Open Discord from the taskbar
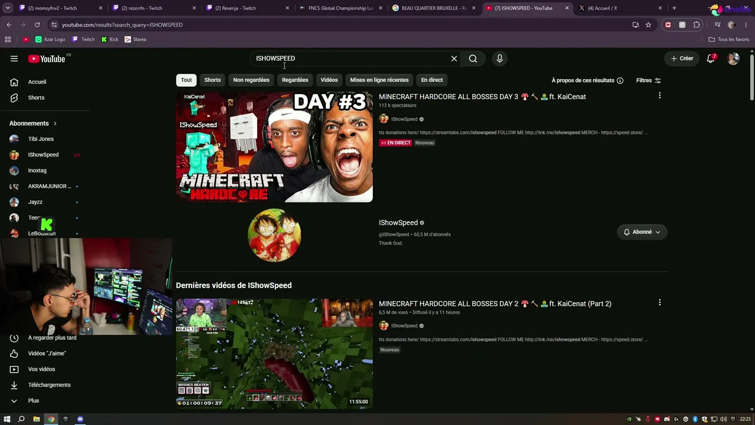755x425 pixels. (80, 419)
